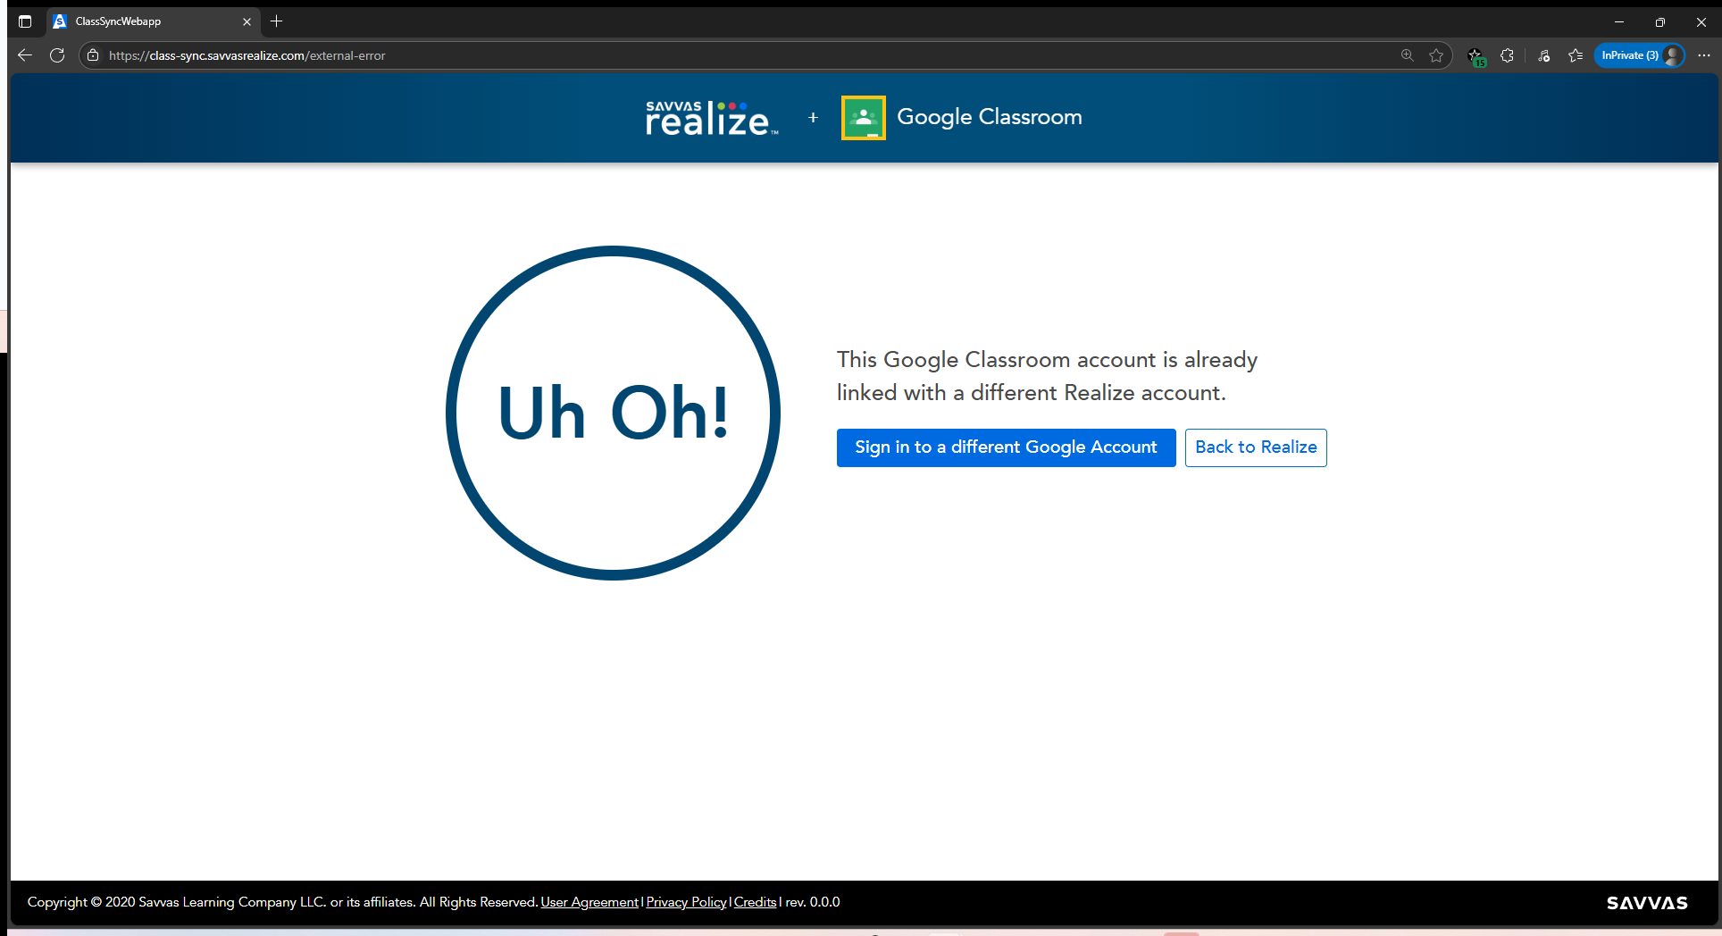Screen dimensions: 1722x936
Task: Open the tab actions menu at top left
Action: (24, 21)
